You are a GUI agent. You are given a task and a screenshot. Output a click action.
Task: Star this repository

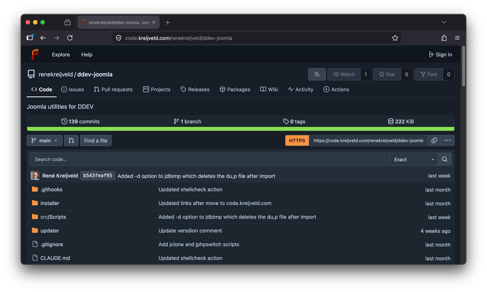point(387,74)
